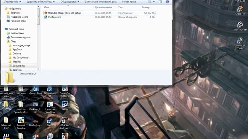Open the Desktop folder under Oleg

[x=15, y=54]
